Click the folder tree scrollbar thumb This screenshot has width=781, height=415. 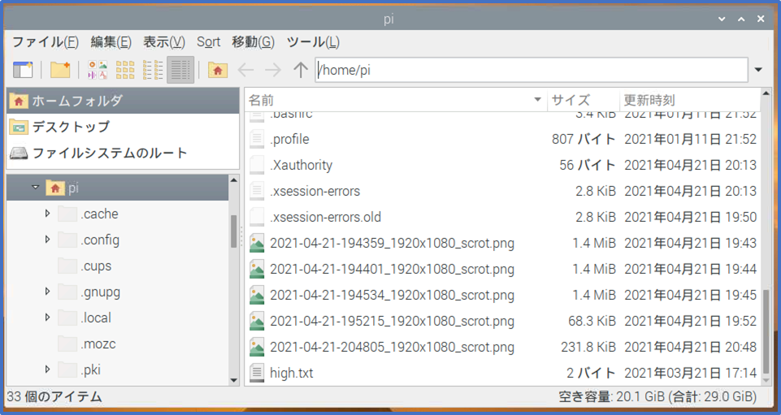(233, 231)
